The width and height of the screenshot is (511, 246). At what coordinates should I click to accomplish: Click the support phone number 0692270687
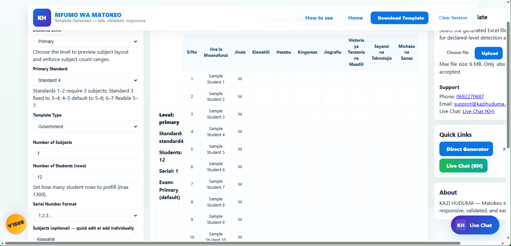470,96
